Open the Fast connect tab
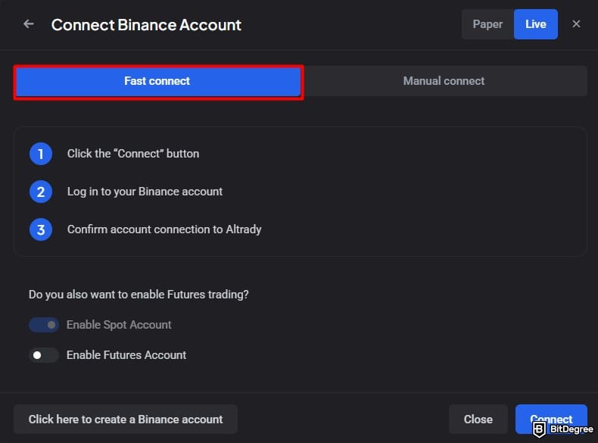 (158, 81)
